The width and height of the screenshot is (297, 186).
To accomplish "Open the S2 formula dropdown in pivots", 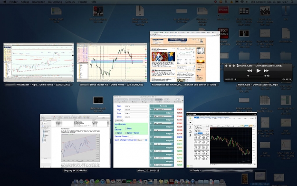I will 163,151.
